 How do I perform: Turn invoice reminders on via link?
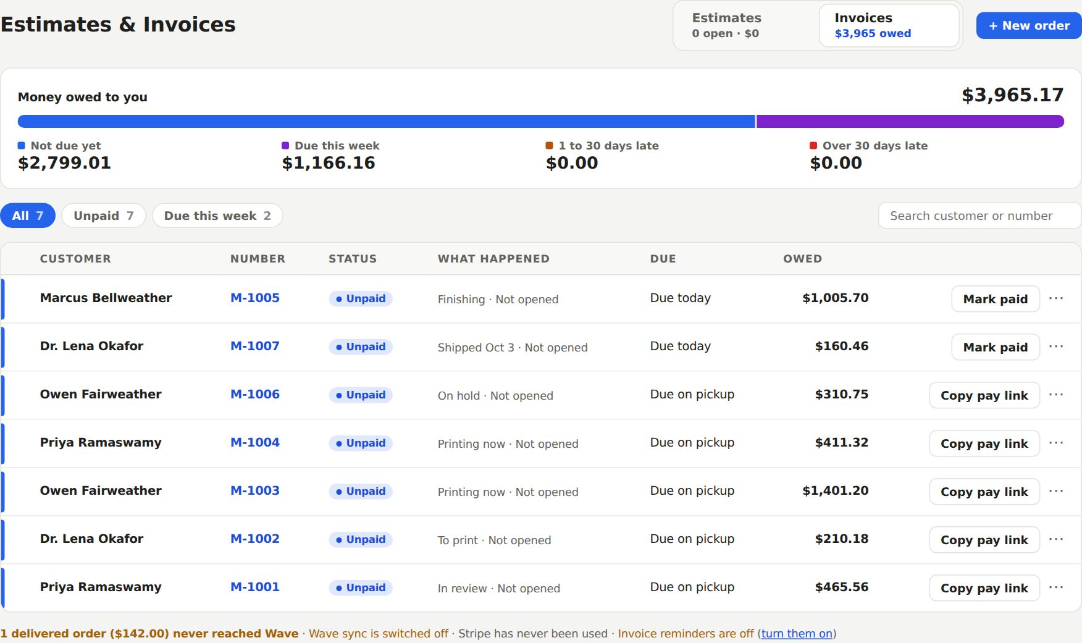(797, 634)
